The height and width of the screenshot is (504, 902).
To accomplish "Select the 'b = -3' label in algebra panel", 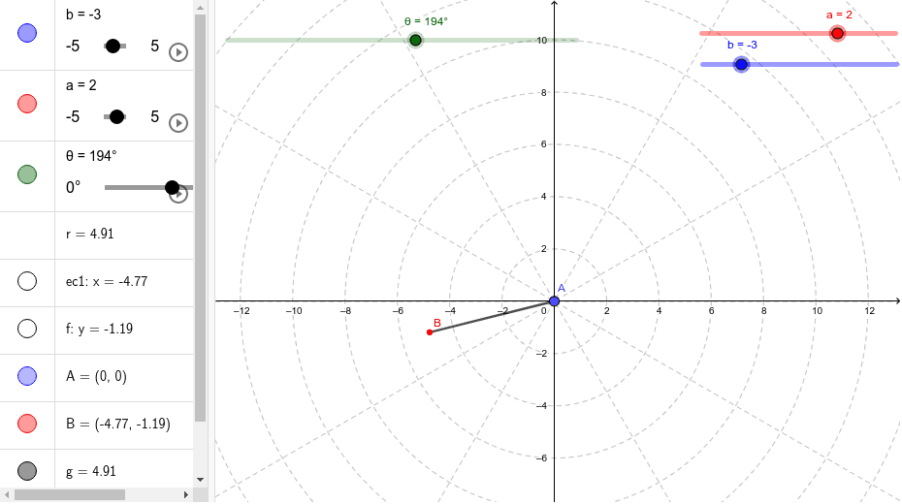I will [83, 15].
